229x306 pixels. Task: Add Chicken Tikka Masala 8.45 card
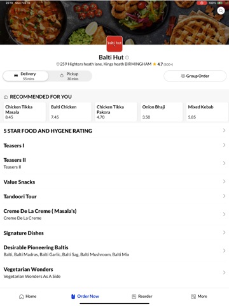point(25,112)
